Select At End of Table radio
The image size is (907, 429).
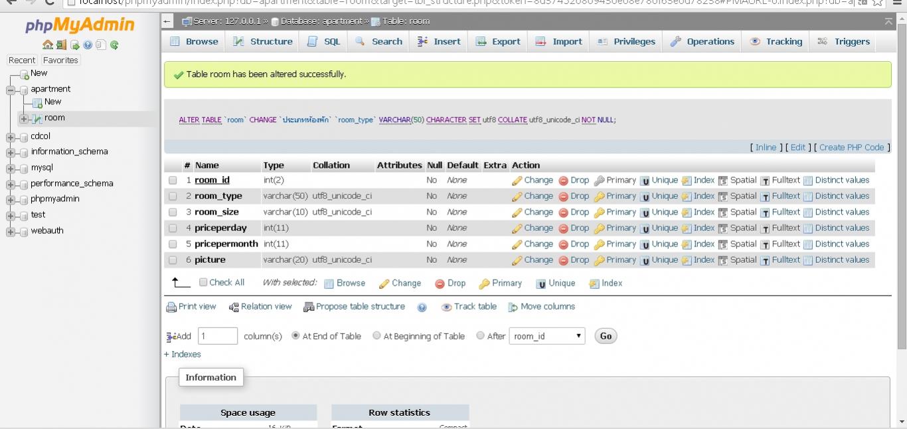tap(295, 335)
